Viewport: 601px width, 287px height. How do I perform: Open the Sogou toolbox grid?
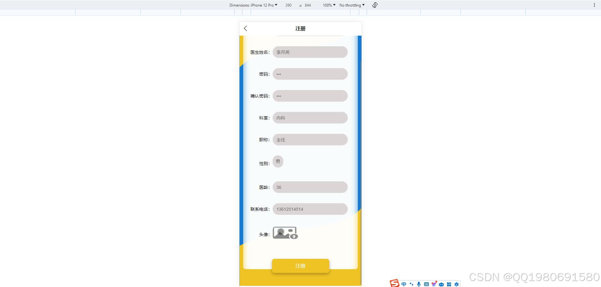click(449, 284)
